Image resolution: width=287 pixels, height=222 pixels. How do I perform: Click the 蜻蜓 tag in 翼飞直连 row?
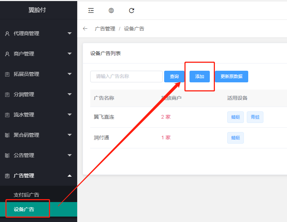pyautogui.click(x=236, y=117)
